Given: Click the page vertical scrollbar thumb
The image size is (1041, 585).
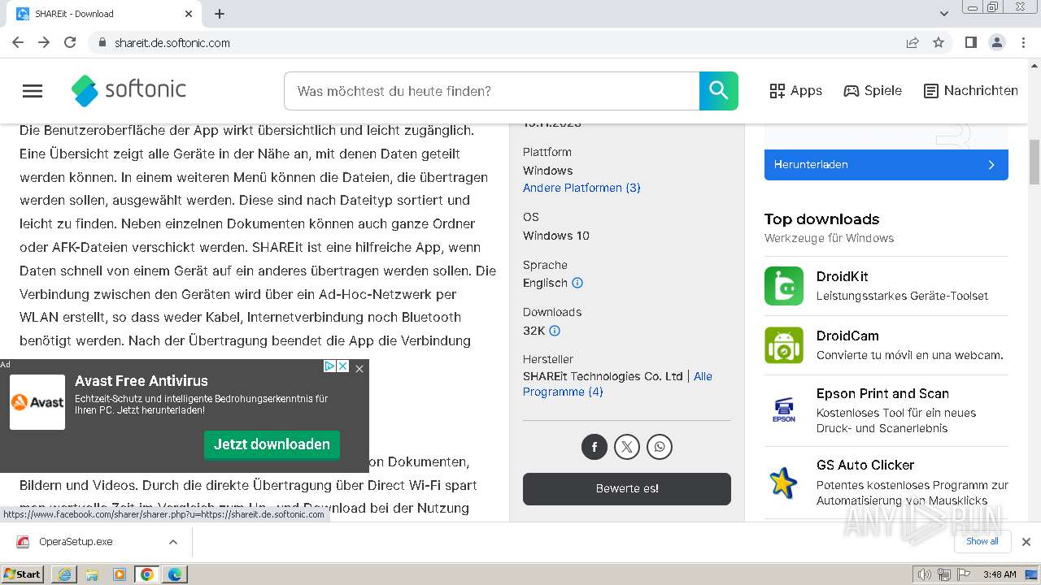Looking at the screenshot, I should 1034,162.
